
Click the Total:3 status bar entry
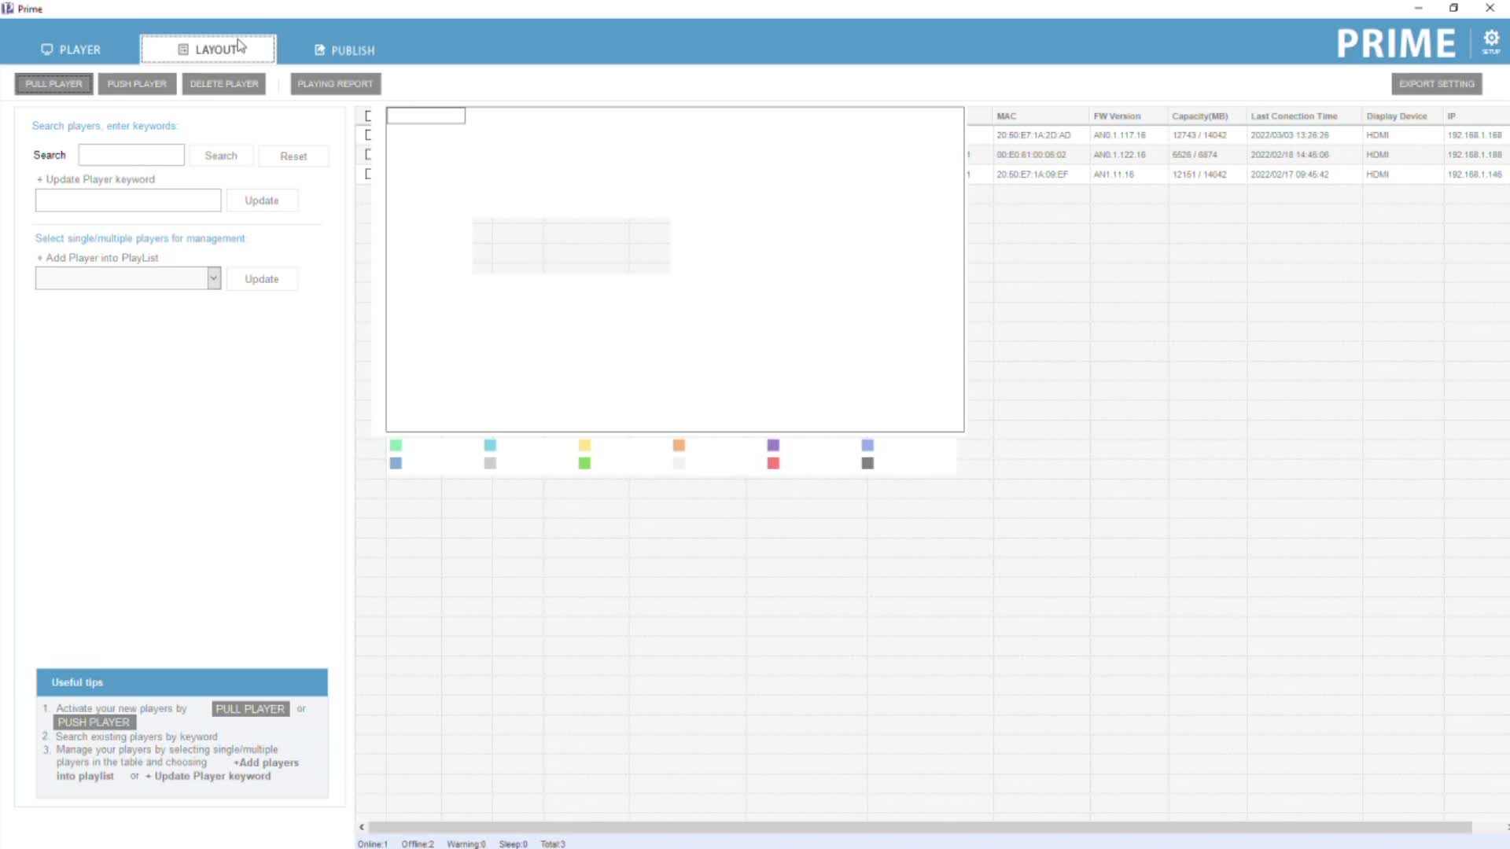click(x=553, y=844)
